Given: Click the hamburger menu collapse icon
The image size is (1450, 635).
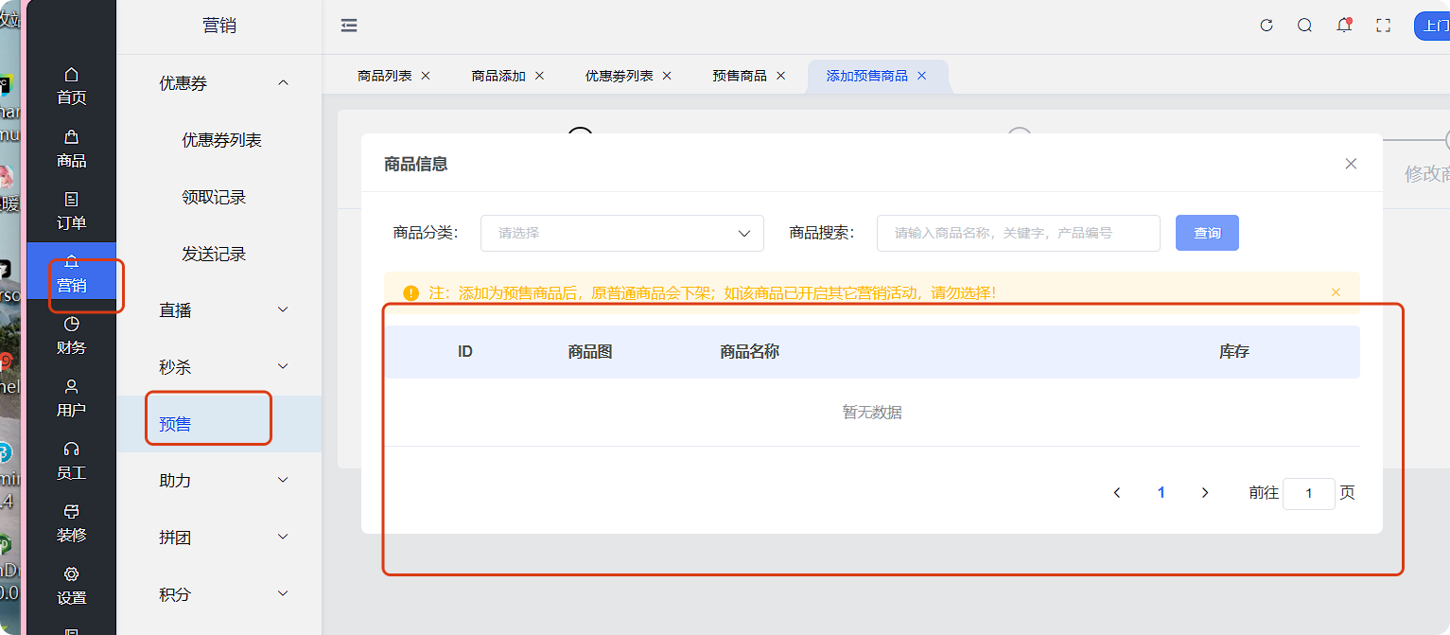Looking at the screenshot, I should 349,26.
